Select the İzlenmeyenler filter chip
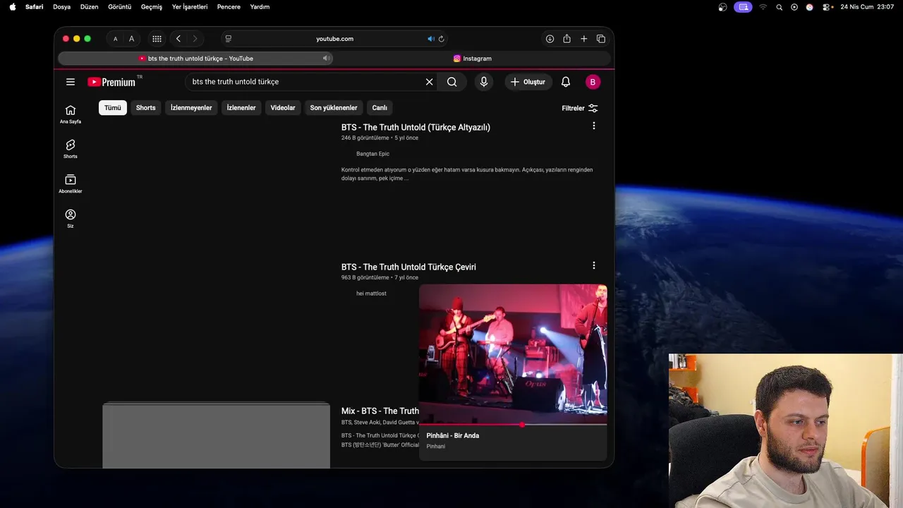The width and height of the screenshot is (903, 508). [191, 108]
